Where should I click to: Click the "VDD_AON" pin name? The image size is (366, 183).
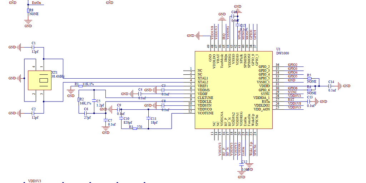click(262, 109)
